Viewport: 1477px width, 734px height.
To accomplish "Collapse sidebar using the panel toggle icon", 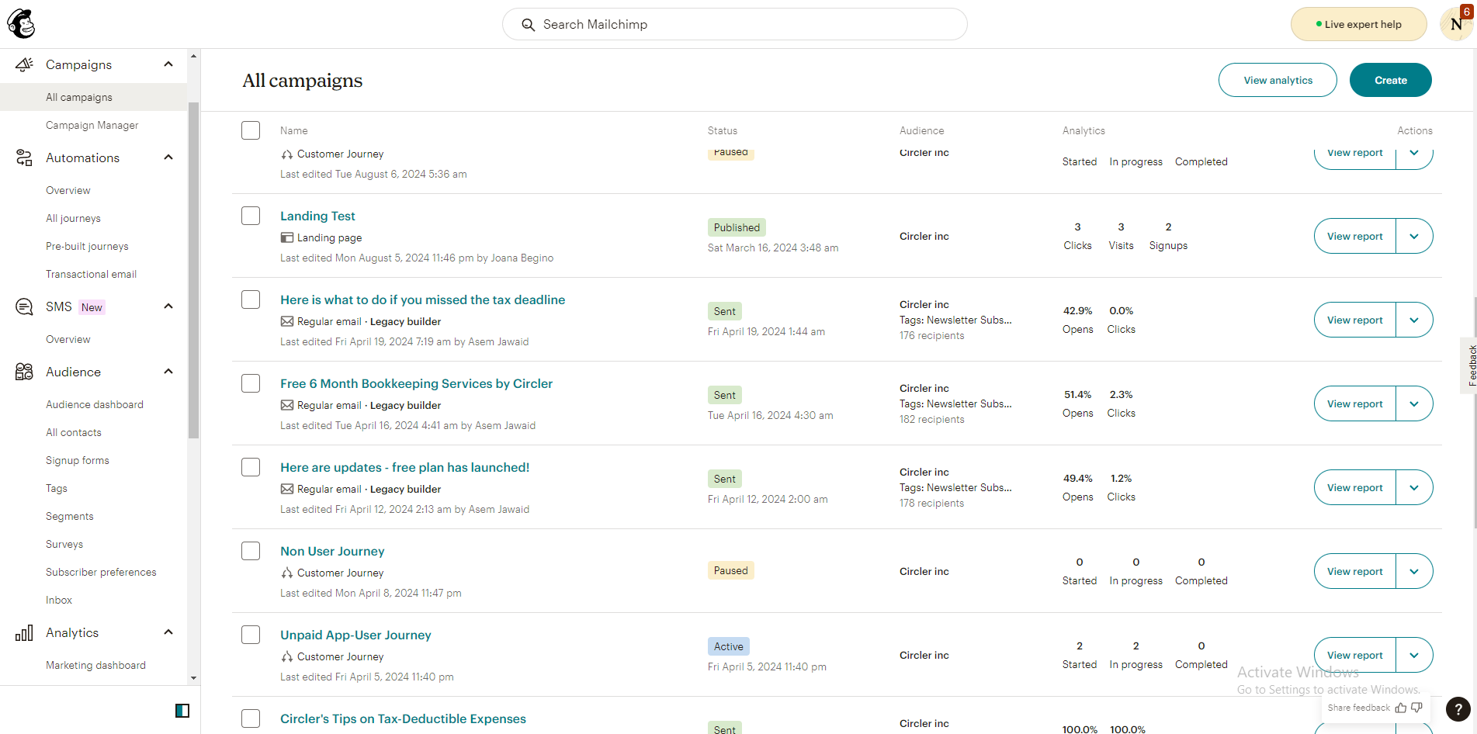I will pos(182,711).
